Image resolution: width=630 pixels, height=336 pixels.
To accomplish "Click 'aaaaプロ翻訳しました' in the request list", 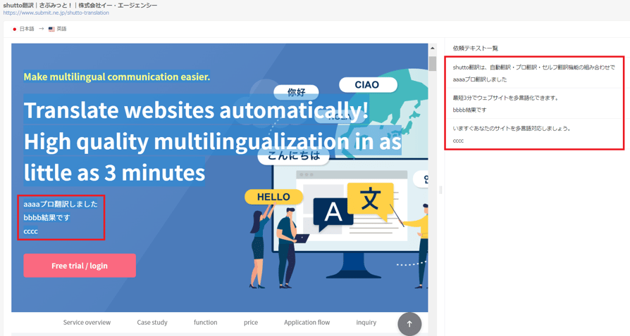I will (480, 79).
